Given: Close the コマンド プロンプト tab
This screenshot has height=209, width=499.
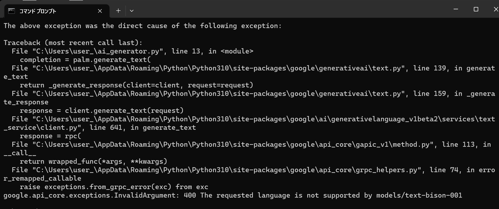Looking at the screenshot, I should 100,11.
